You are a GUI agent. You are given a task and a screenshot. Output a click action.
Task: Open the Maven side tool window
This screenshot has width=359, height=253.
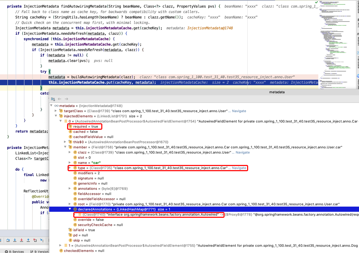click(x=358, y=39)
